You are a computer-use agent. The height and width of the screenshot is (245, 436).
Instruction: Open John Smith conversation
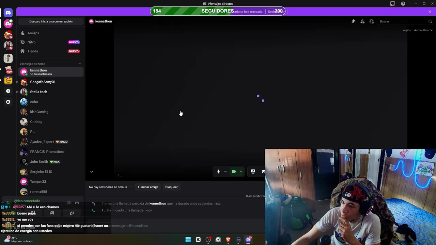51,162
